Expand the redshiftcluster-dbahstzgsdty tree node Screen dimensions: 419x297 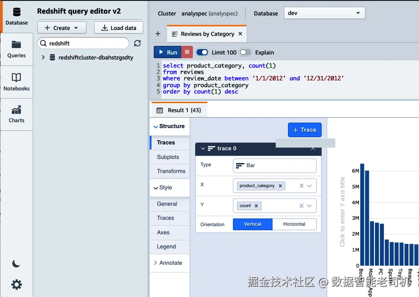point(43,57)
